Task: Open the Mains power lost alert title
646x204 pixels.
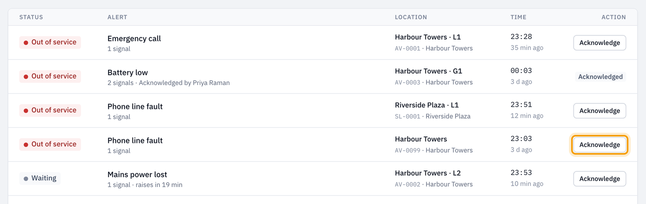Action: pos(137,175)
